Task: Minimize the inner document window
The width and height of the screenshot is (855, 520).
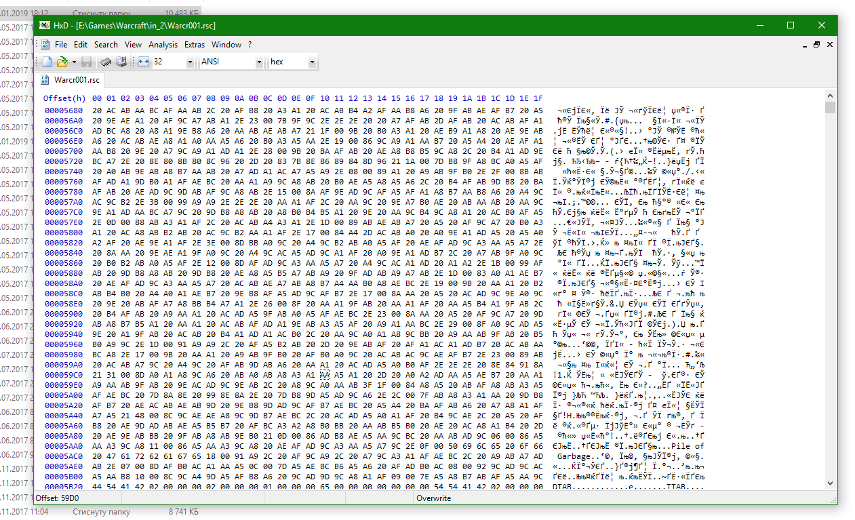Action: pos(805,45)
